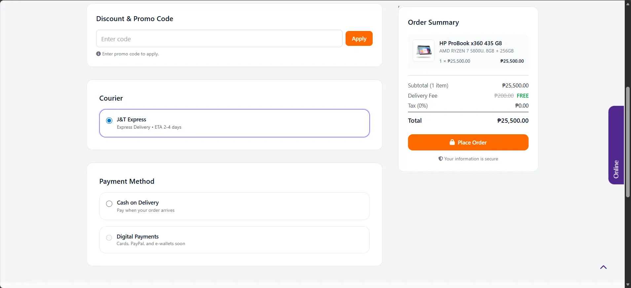Click the lock icon on Place Order
This screenshot has width=631, height=288.
(452, 142)
